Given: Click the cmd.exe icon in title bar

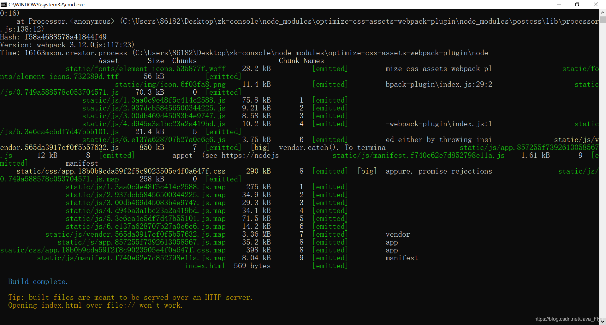Looking at the screenshot, I should 3,4.
